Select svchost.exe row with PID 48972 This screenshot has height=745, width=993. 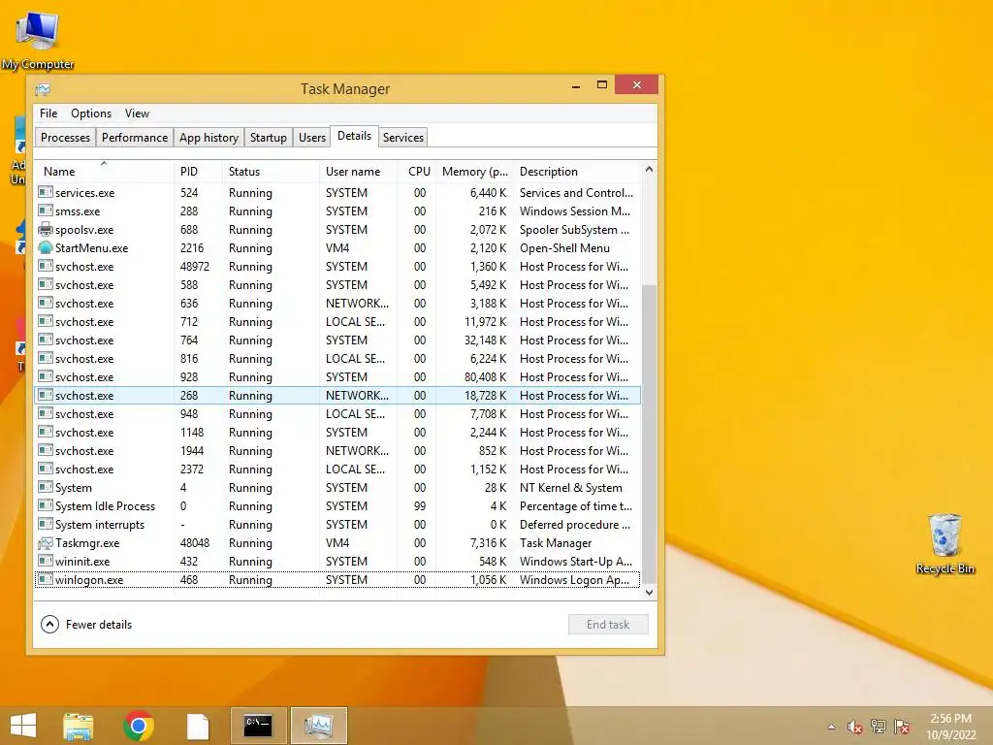[337, 266]
